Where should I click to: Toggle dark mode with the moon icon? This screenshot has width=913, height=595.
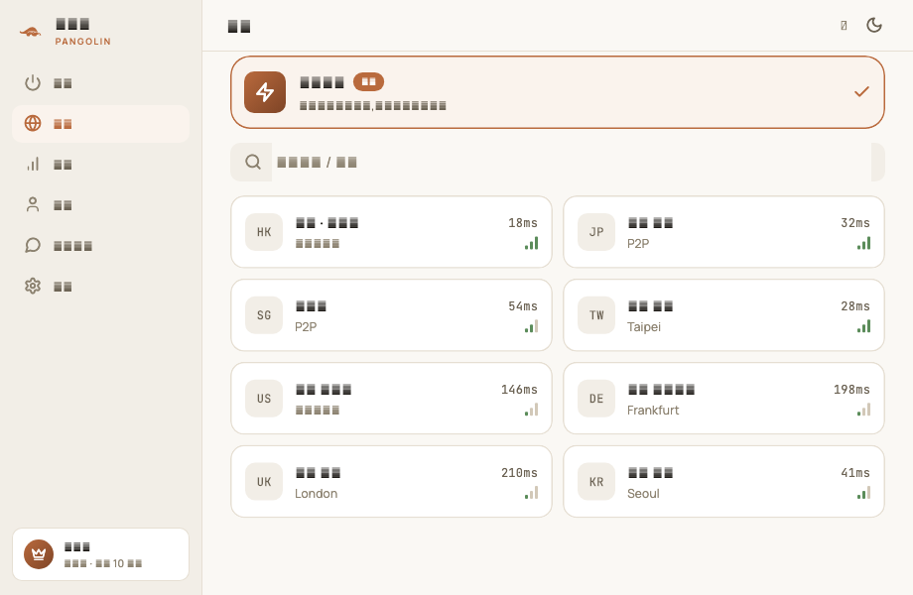(874, 25)
